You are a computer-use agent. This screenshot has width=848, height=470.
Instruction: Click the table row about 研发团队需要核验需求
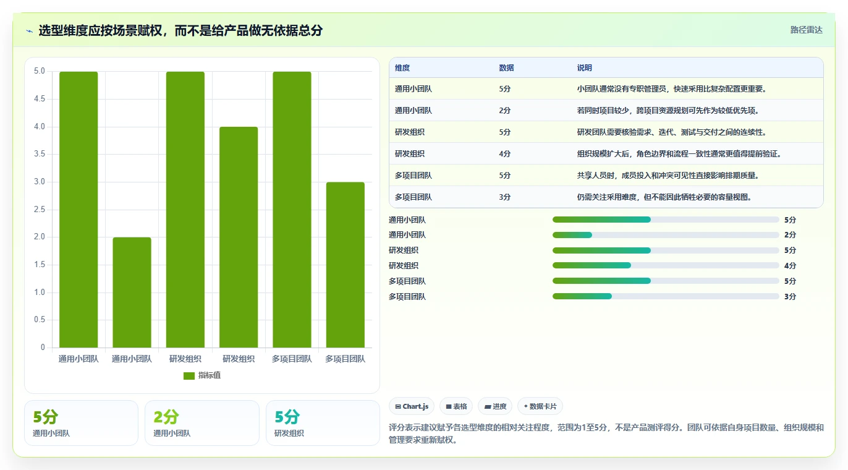coord(606,132)
